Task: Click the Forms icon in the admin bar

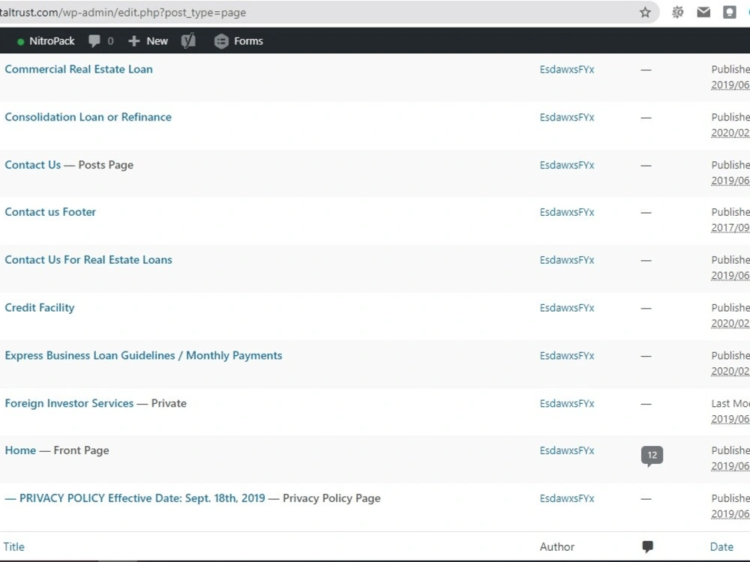Action: point(221,41)
